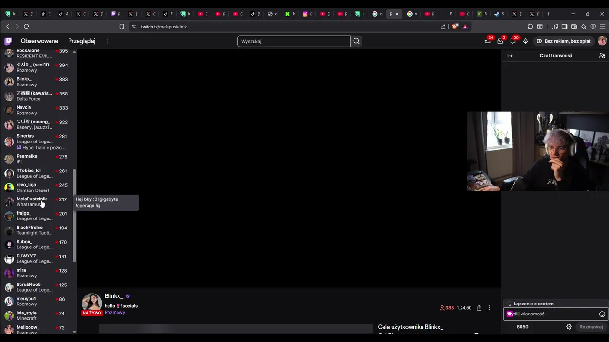Click the 6050 channel points balance
The width and height of the screenshot is (609, 342).
click(x=522, y=327)
